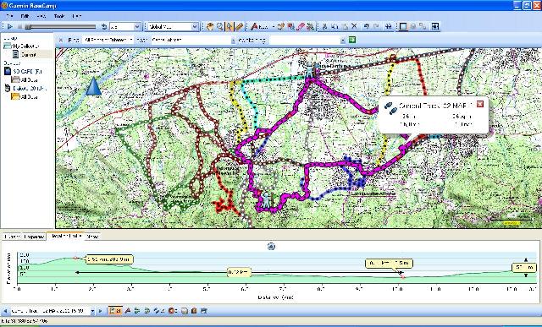Select the Zoom magnifier tool

click(219, 26)
